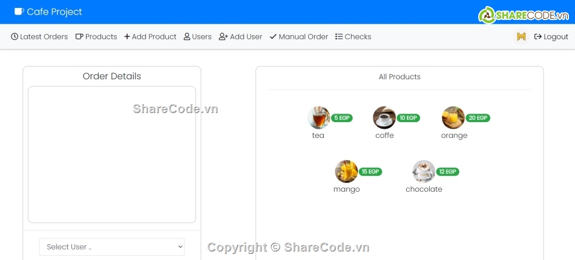Click the 15 EGP price badge
575x260 pixels.
click(x=370, y=172)
